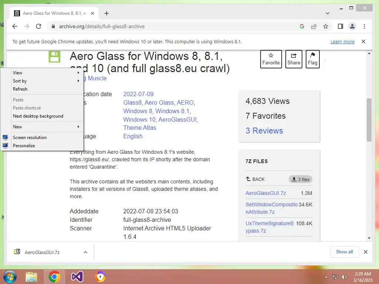Expand the View submenu in context menu

42,73
